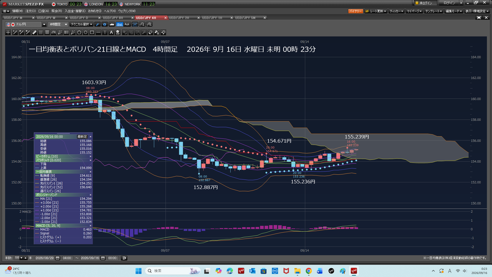Remove the ピークボトム indicator from legend
492x277 pixels.
coord(91,157)
